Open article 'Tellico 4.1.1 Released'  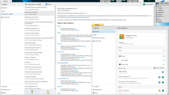coord(39,58)
